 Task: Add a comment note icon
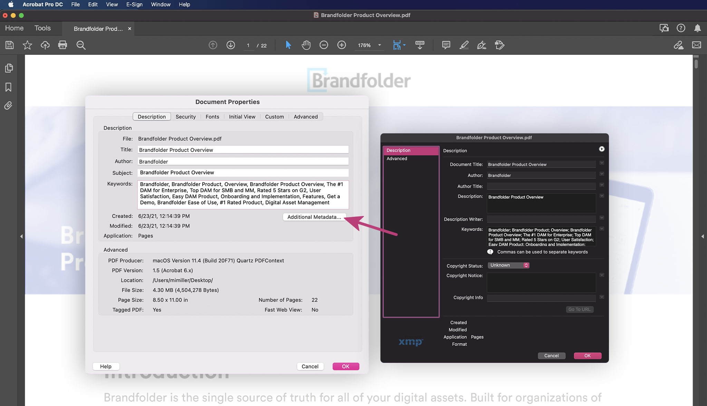tap(446, 45)
